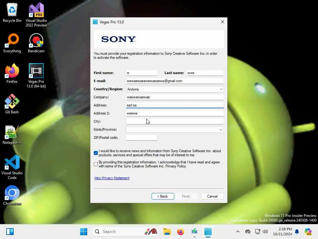Open the View Privacy Statement link
This screenshot has height=239, width=318.
pyautogui.click(x=112, y=178)
